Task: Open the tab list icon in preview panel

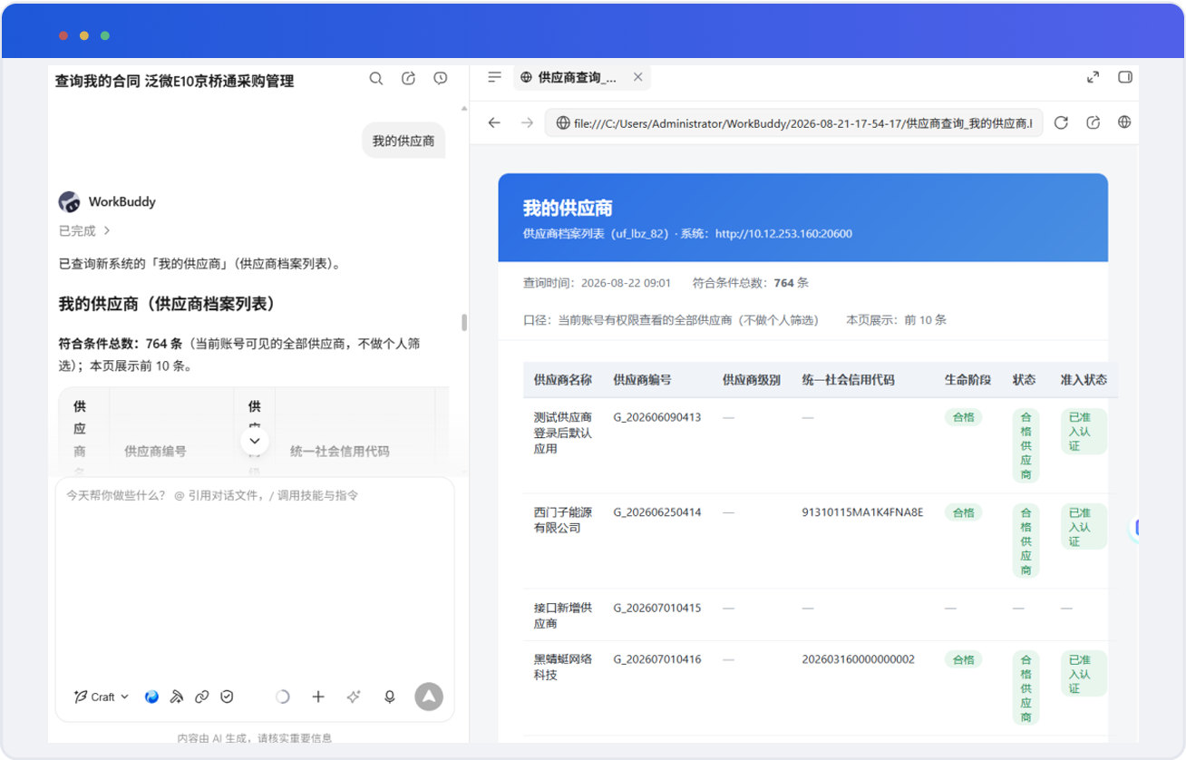Action: pyautogui.click(x=494, y=77)
